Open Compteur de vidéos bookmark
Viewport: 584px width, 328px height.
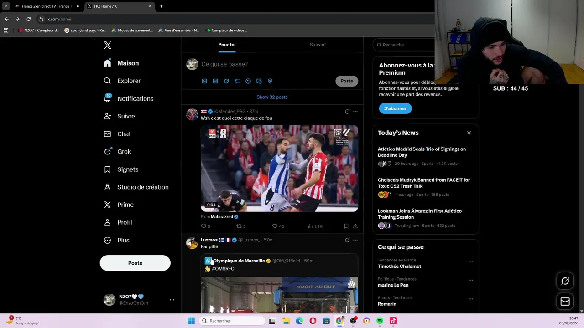pos(227,31)
